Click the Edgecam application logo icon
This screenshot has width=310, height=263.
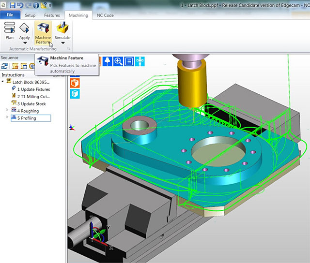3,5
